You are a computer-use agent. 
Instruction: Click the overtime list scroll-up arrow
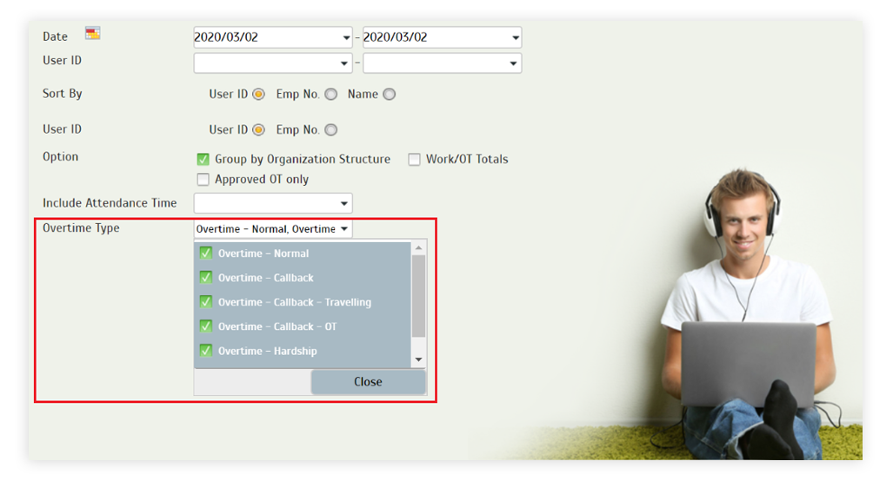click(418, 248)
